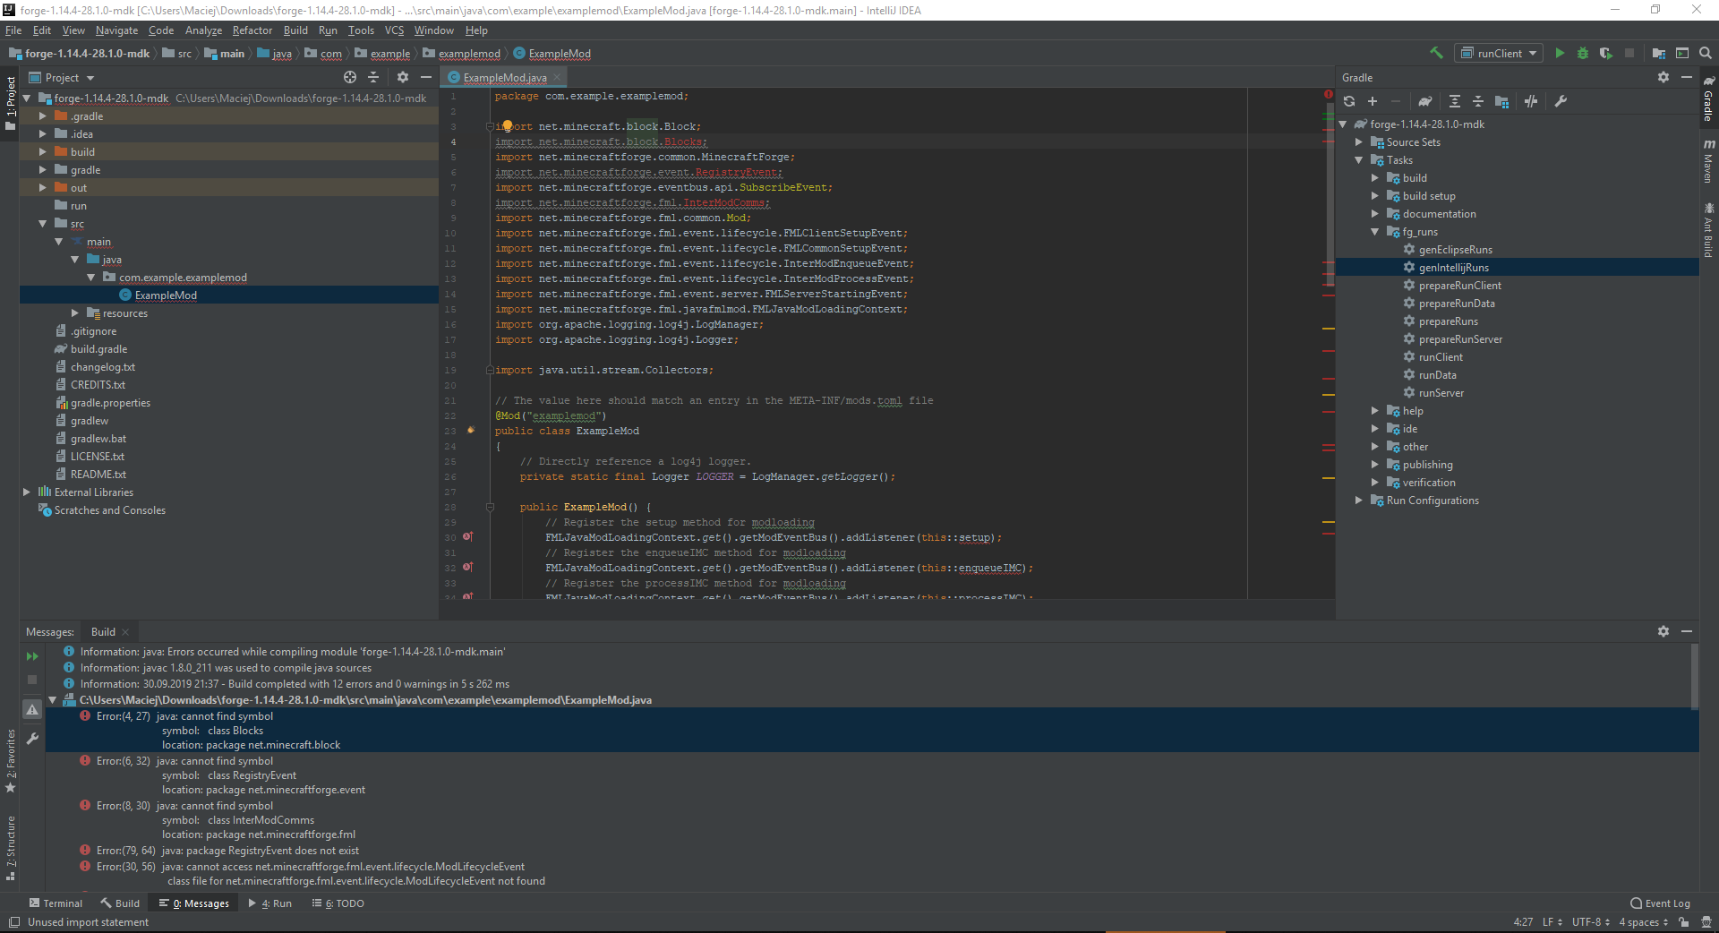Open the VCS menu
Viewport: 1719px width, 933px height.
pos(394,30)
